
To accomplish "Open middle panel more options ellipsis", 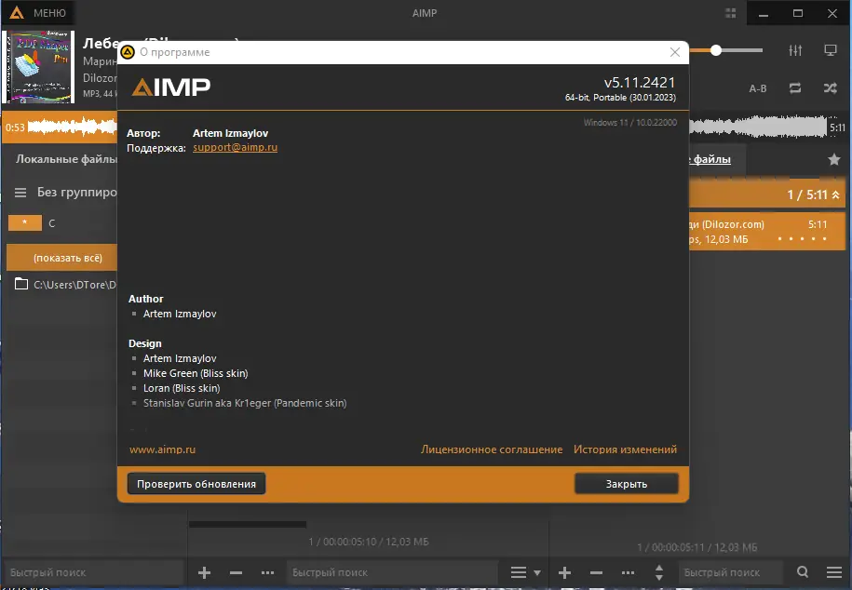I will click(x=267, y=572).
